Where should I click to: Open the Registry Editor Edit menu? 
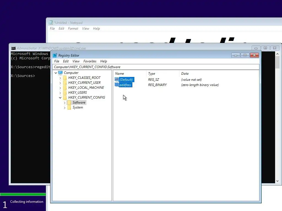click(66, 61)
